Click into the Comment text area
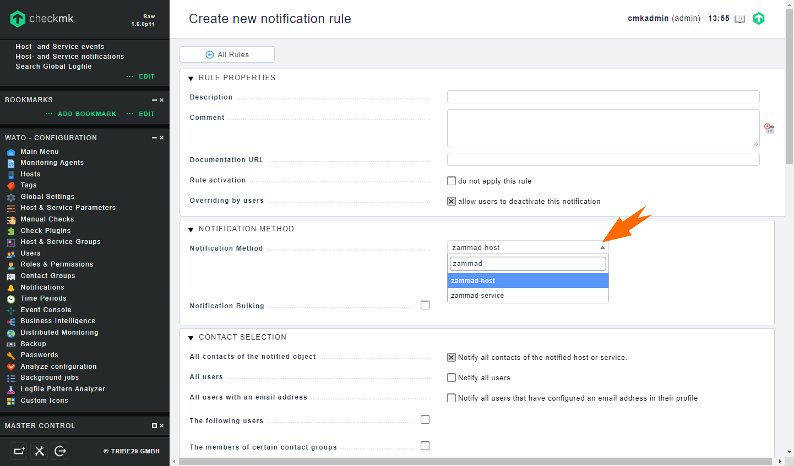The image size is (794, 466). 603,128
